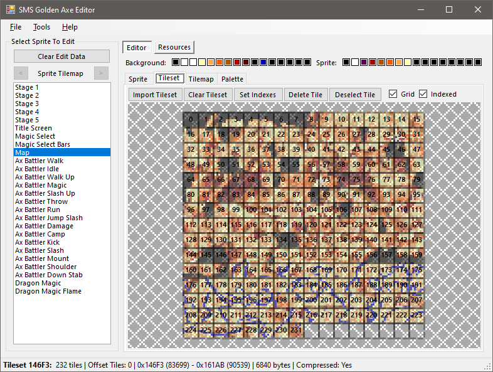Viewport: 493px width, 372px height.
Task: Open the Tilemap sub-tab
Action: 201,79
